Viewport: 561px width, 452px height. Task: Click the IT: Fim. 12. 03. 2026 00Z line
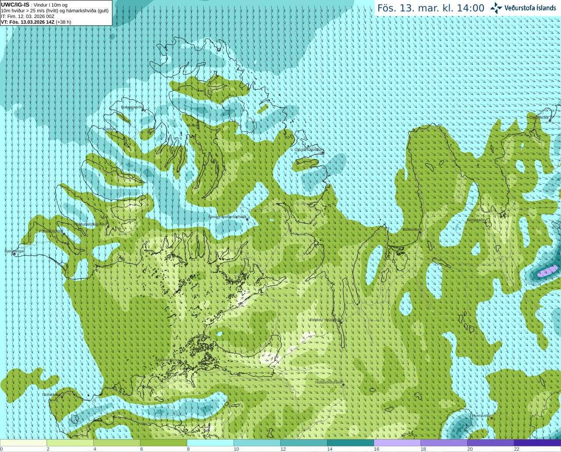click(28, 16)
